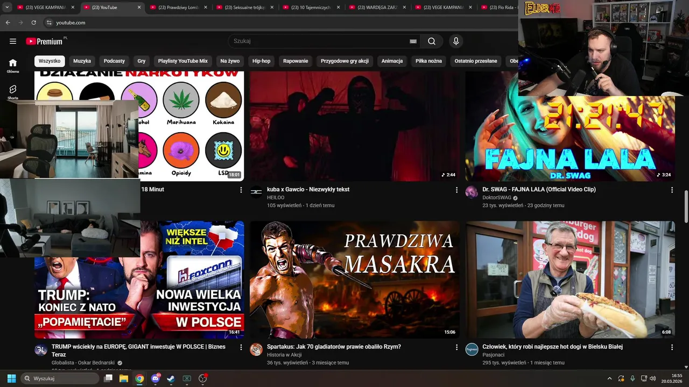Open HEILOO channel avatar
Viewport: 689px width, 387px height.
coord(256,192)
